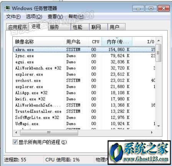Click the Task Manager title bar icon
The width and height of the screenshot is (172, 166).
pos(7,8)
